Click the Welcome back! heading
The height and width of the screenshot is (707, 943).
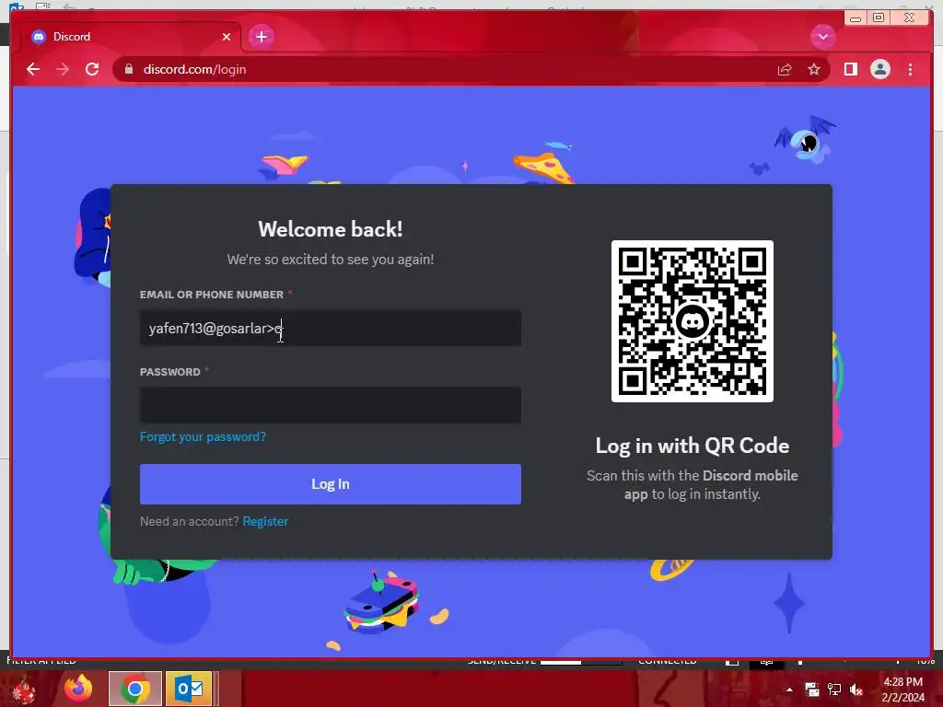coord(331,229)
